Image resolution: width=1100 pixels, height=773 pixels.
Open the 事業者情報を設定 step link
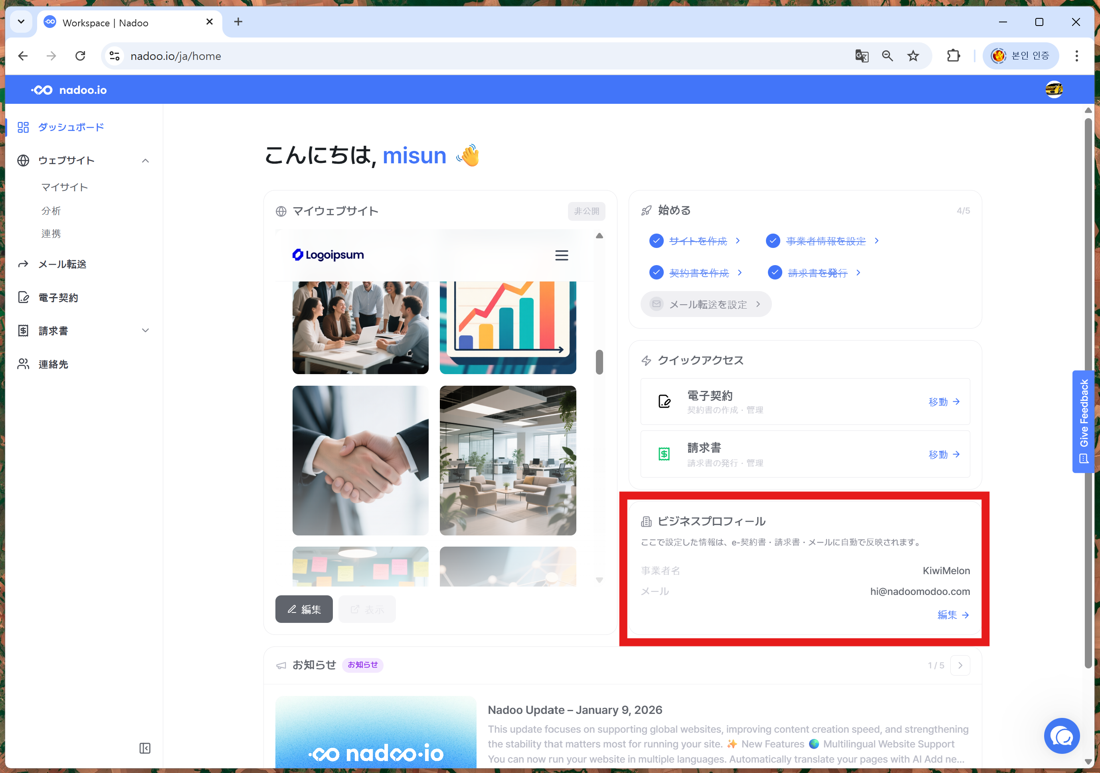(x=825, y=241)
